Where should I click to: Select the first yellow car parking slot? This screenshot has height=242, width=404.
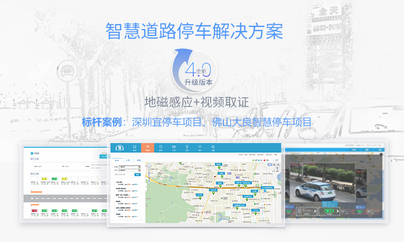pyautogui.click(x=45, y=179)
